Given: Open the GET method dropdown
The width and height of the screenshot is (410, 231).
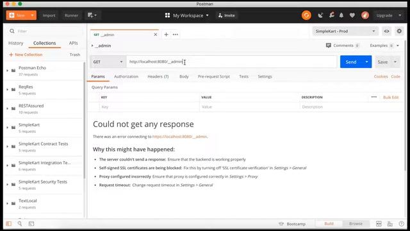Looking at the screenshot, I should pyautogui.click(x=108, y=62).
